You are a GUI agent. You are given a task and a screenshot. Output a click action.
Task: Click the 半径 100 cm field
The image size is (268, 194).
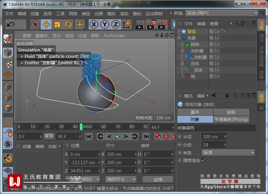tap(214, 137)
